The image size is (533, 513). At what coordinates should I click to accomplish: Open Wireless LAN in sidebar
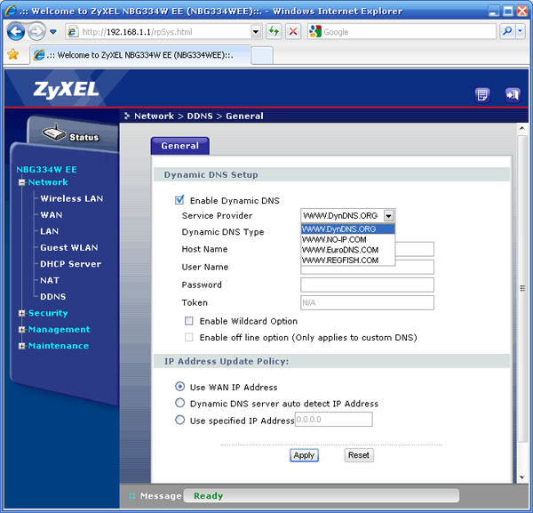tap(72, 198)
